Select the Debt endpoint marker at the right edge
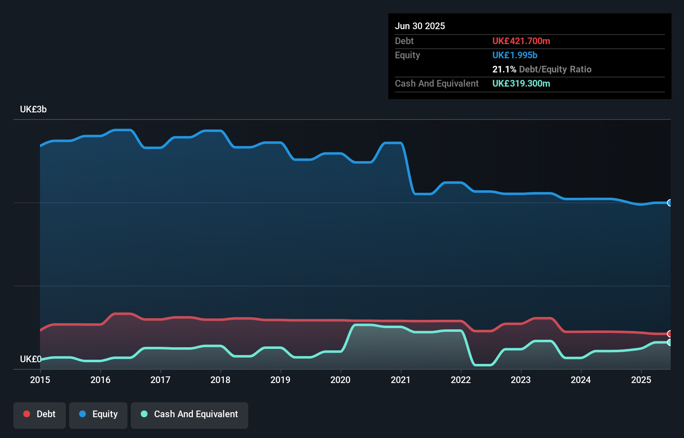This screenshot has height=438, width=684. (670, 333)
